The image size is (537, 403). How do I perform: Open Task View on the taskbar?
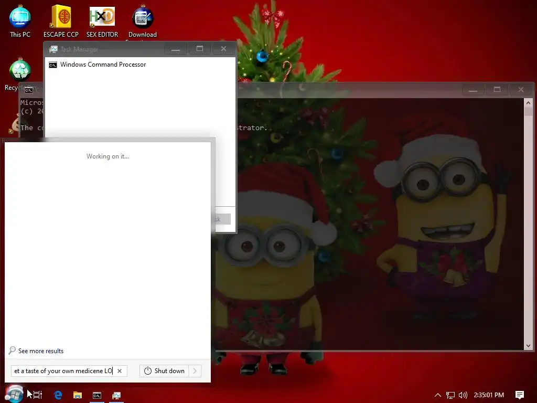pyautogui.click(x=37, y=395)
